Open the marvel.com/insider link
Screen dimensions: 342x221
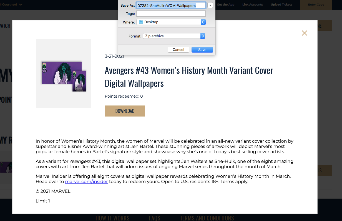86,182
